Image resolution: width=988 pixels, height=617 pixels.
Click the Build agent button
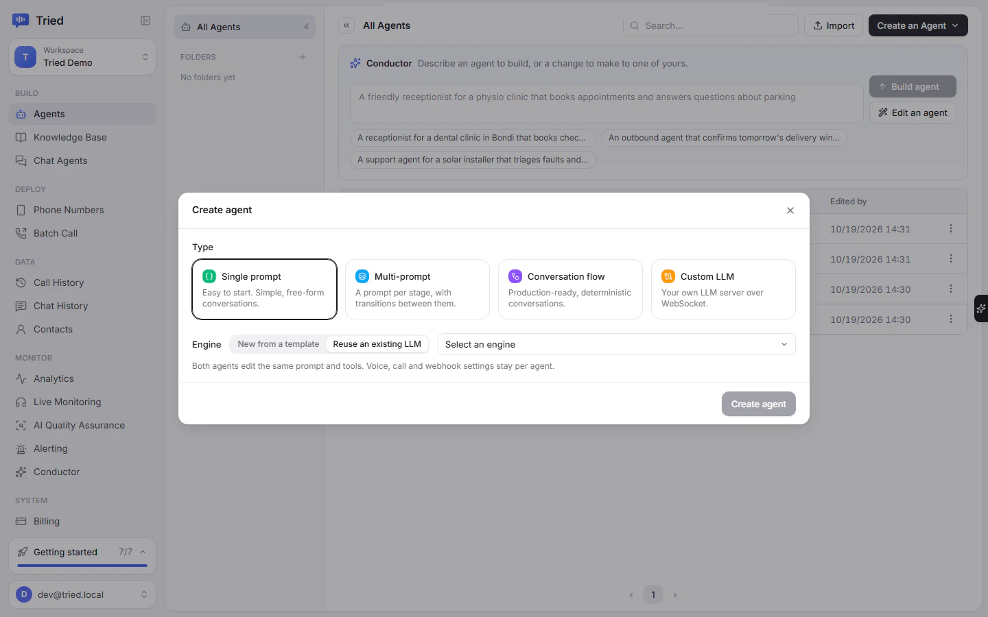tap(913, 86)
